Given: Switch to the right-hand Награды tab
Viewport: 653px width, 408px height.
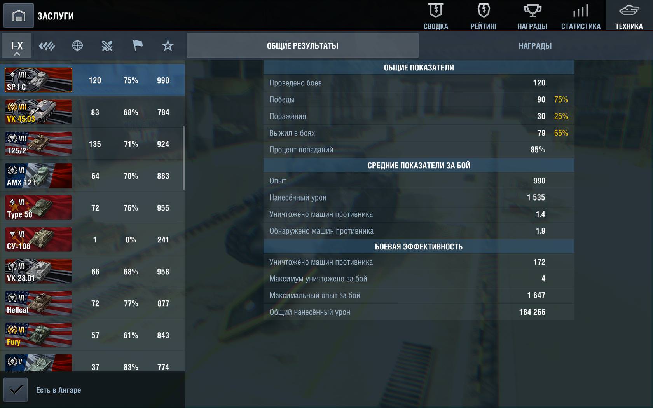Looking at the screenshot, I should pos(535,46).
